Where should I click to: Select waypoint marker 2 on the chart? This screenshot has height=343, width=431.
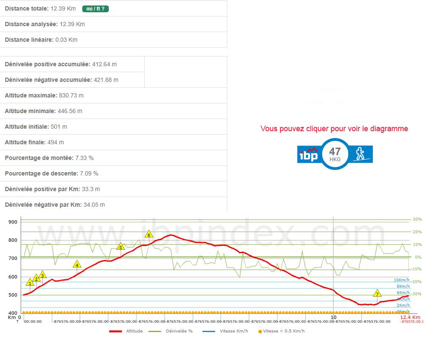tap(36, 278)
